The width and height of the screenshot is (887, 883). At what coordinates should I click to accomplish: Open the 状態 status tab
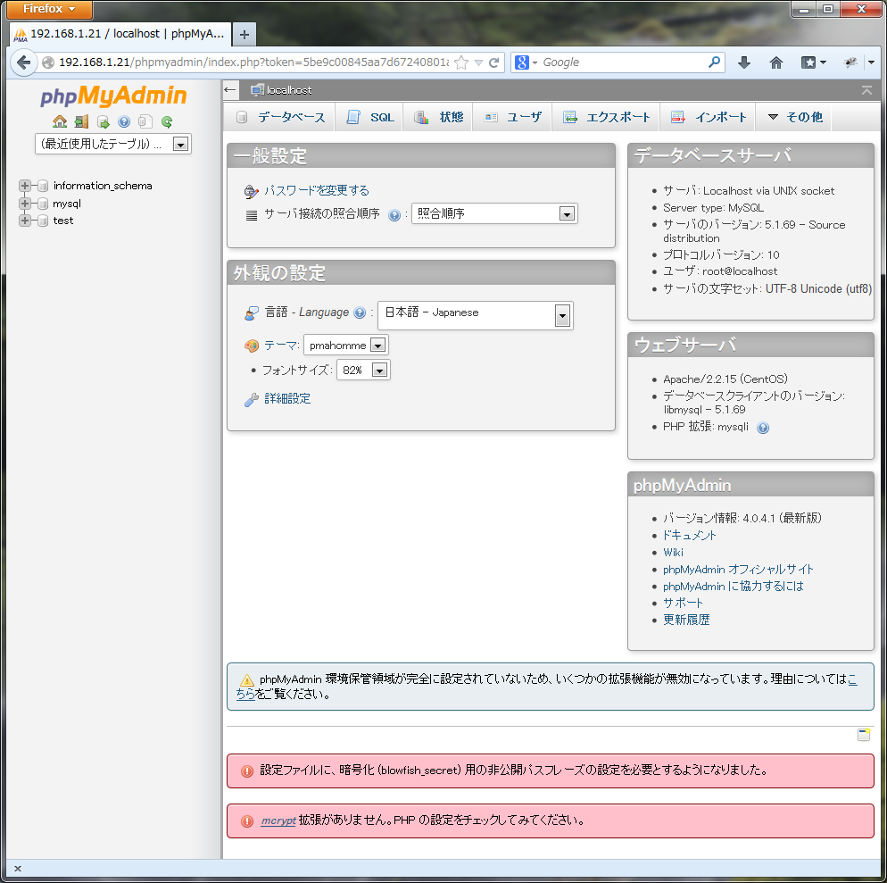point(438,117)
